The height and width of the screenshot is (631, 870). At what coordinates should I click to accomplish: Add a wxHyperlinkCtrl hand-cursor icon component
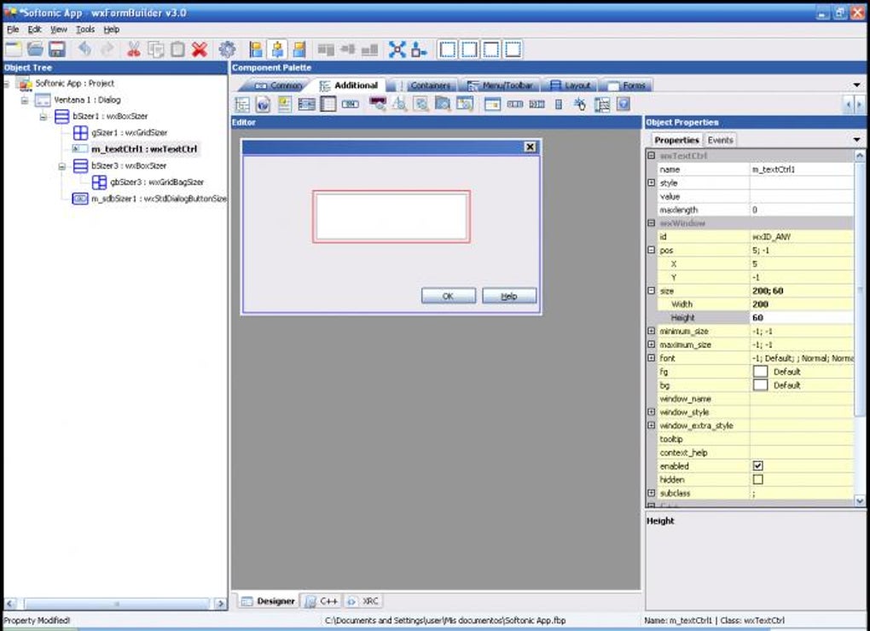(x=580, y=104)
